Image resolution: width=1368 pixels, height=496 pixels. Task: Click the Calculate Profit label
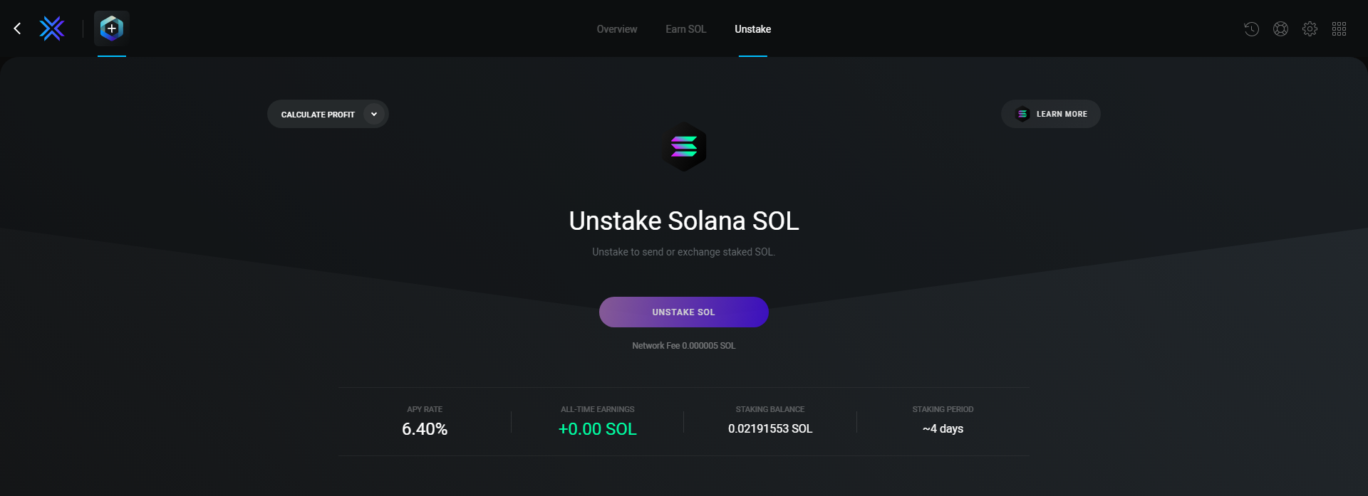(x=318, y=115)
